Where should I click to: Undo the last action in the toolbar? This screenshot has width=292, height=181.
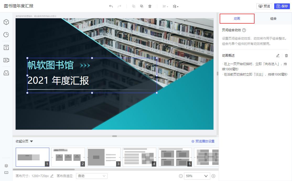coord(111,6)
